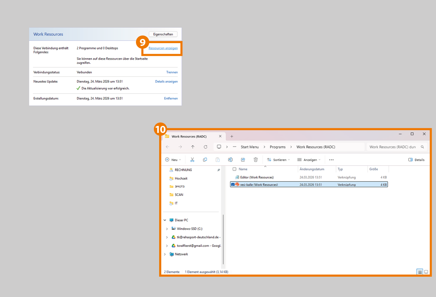Expand the Netzwerk tree node

pos(165,254)
